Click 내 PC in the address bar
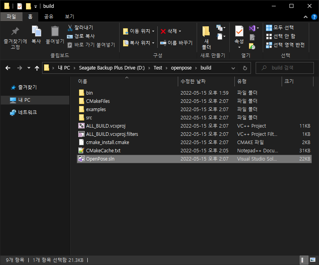This screenshot has width=319, height=265. (x=64, y=68)
